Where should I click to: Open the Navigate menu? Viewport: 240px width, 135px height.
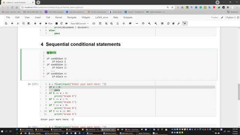(72, 18)
